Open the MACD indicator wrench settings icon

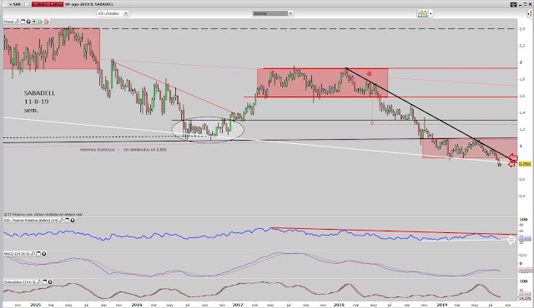tap(33, 254)
